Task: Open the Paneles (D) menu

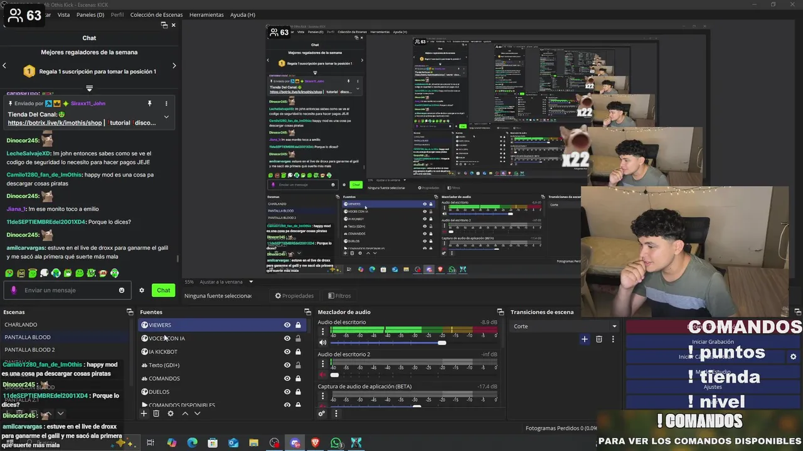Action: click(90, 14)
